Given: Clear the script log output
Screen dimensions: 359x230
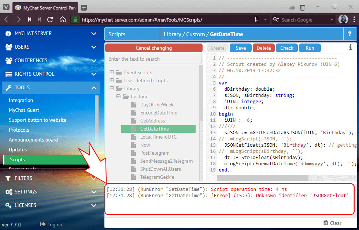Looking at the screenshot, I should tap(332, 223).
